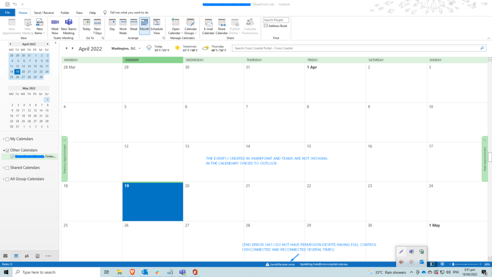Check the Shared Calendars checkbox
The height and width of the screenshot is (277, 492).
pos(7,168)
